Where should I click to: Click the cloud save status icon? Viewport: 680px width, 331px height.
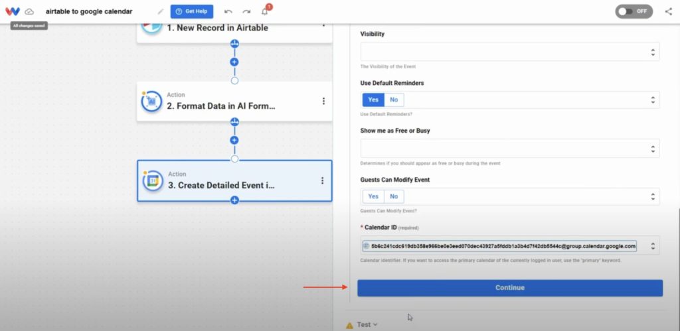coord(29,12)
